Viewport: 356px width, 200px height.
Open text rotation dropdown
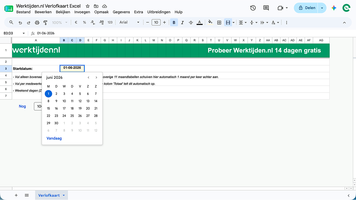(275, 22)
